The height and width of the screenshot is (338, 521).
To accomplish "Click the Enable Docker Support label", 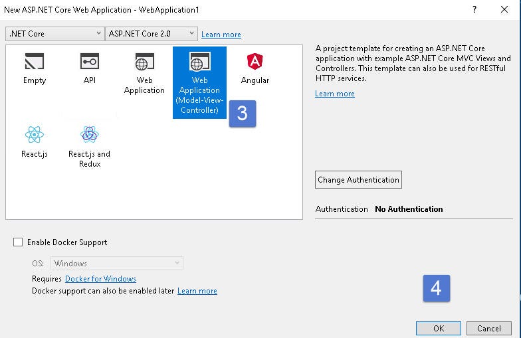I will (x=67, y=242).
